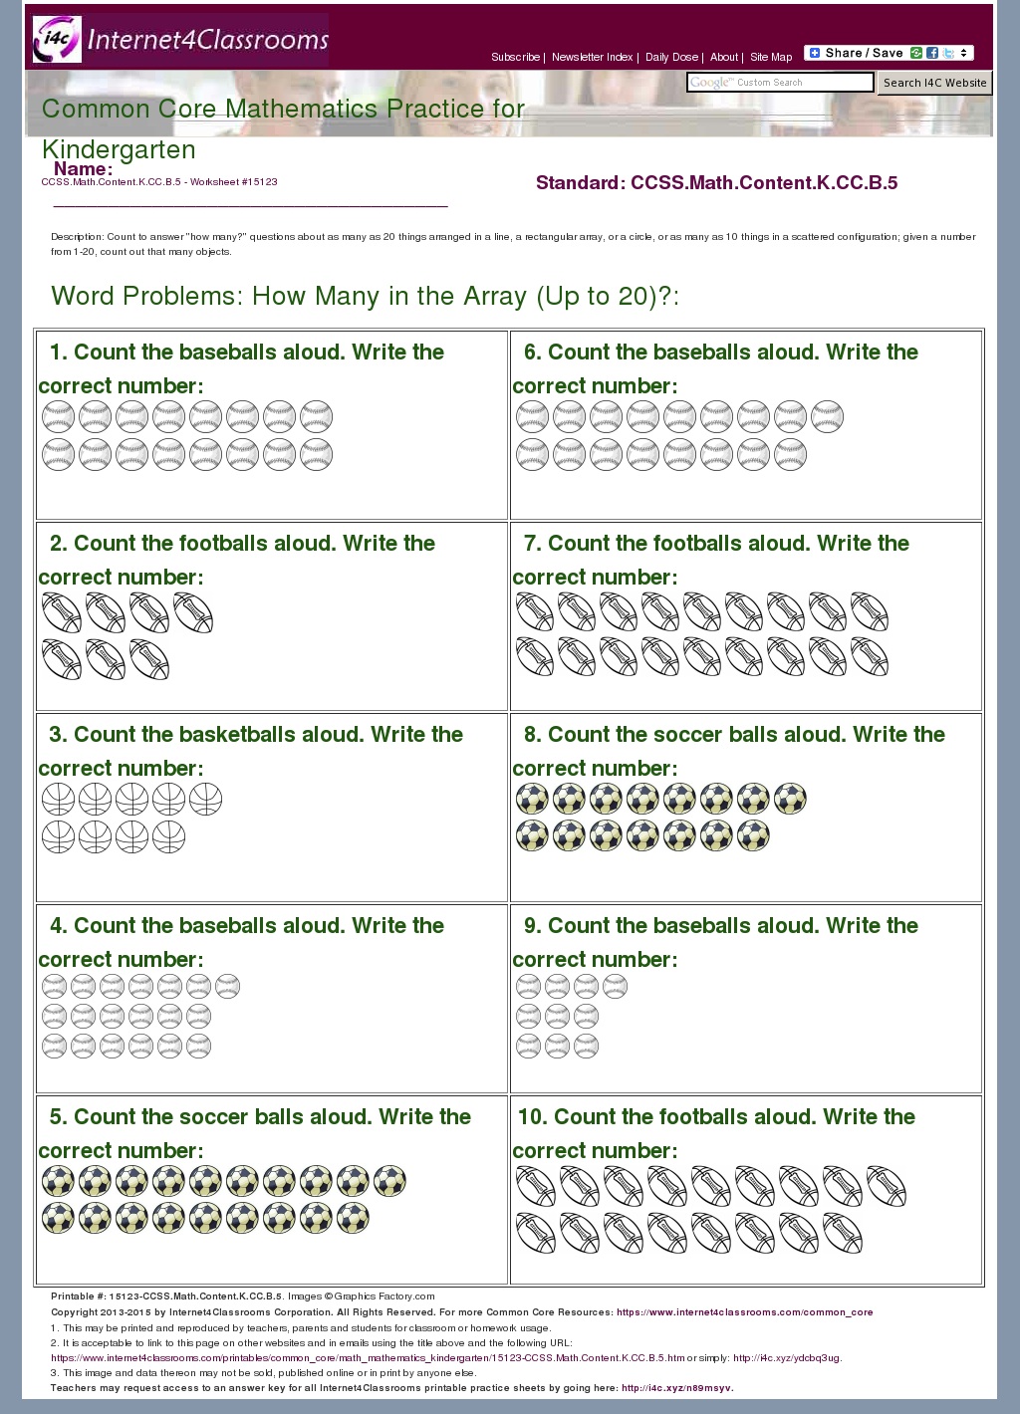Click problem 1 question text
The image size is (1020, 1414).
pyautogui.click(x=241, y=368)
